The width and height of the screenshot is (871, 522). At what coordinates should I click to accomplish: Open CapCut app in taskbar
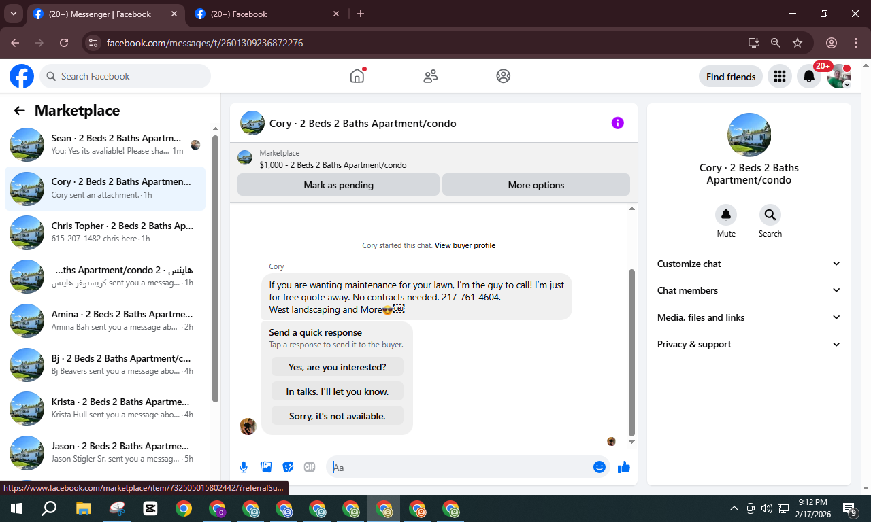click(150, 508)
